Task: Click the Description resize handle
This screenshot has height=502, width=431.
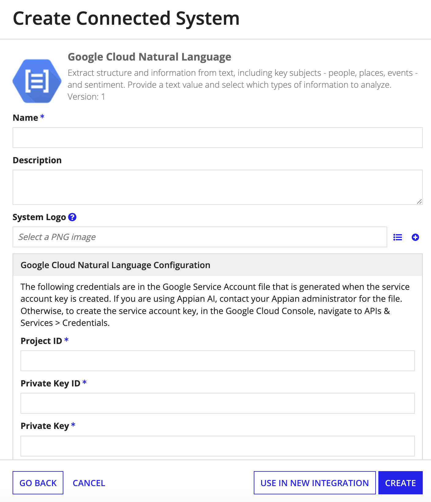Action: (x=419, y=201)
